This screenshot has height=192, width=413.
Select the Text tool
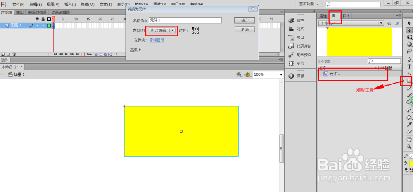(409, 67)
